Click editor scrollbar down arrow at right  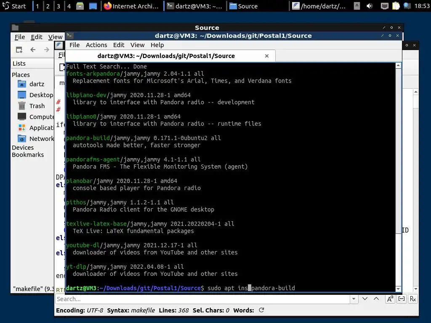click(x=415, y=289)
